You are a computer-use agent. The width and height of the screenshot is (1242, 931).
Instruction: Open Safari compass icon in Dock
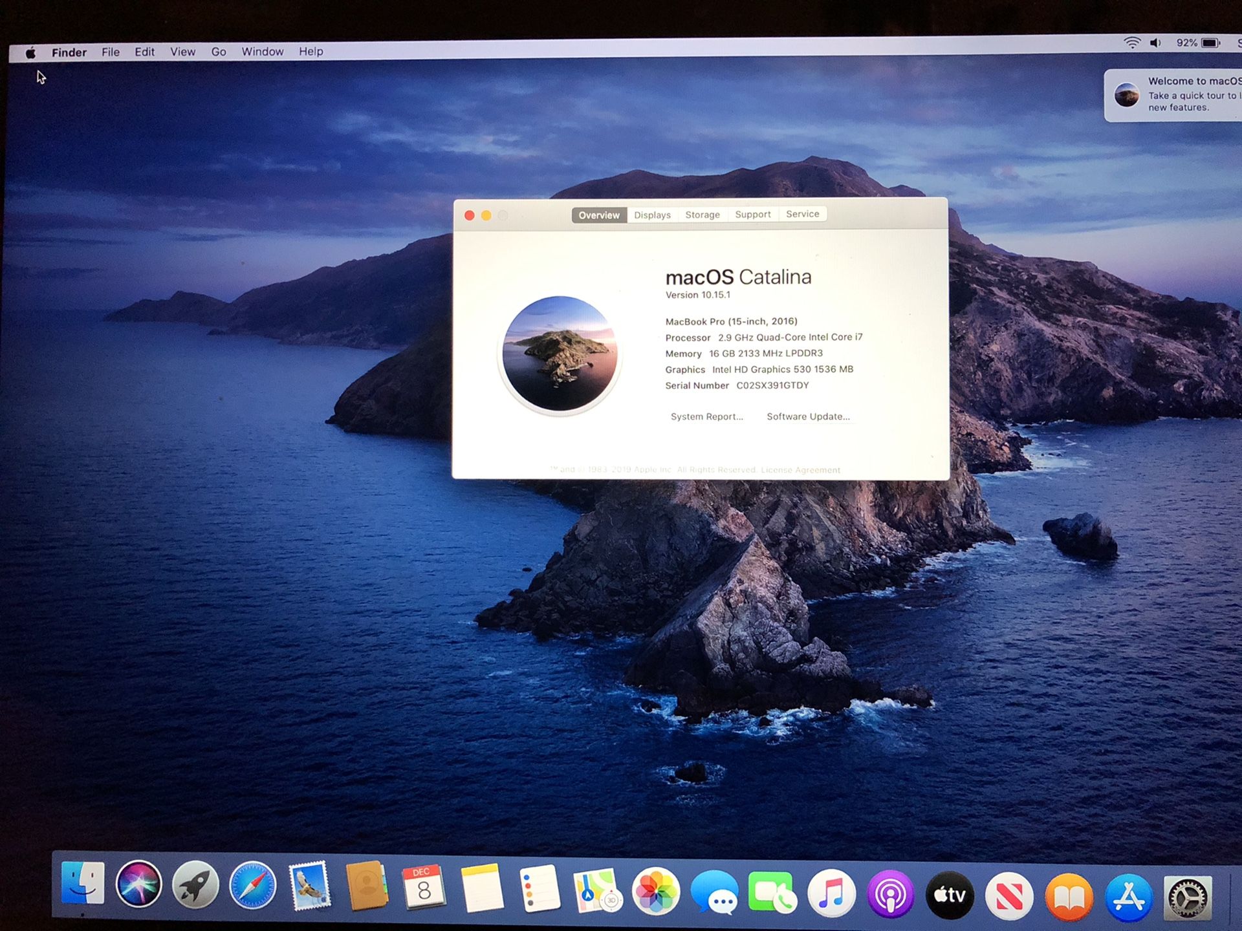click(x=252, y=886)
